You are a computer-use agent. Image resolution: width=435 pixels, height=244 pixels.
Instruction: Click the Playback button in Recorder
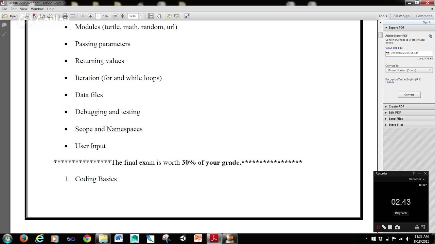[401, 213]
